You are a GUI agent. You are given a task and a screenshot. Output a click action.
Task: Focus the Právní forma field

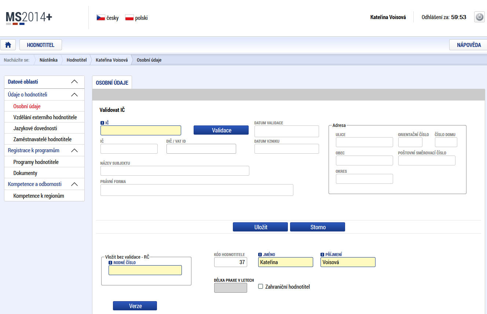[197, 190]
